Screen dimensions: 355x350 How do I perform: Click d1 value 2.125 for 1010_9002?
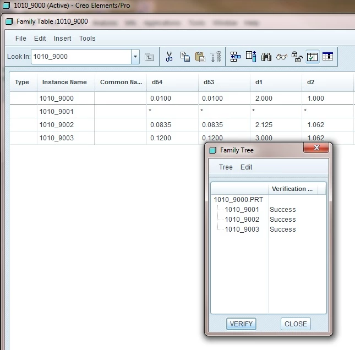[276, 125]
